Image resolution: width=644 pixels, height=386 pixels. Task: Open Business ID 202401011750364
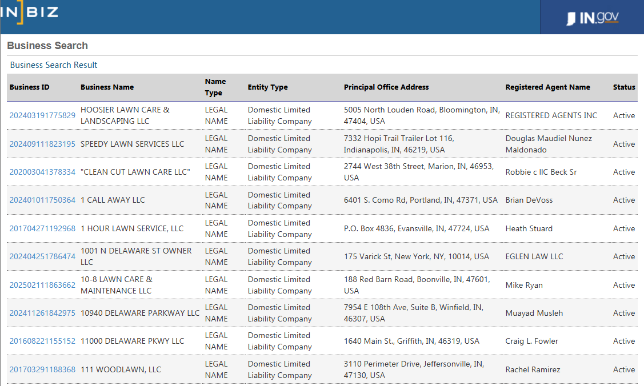coord(42,200)
